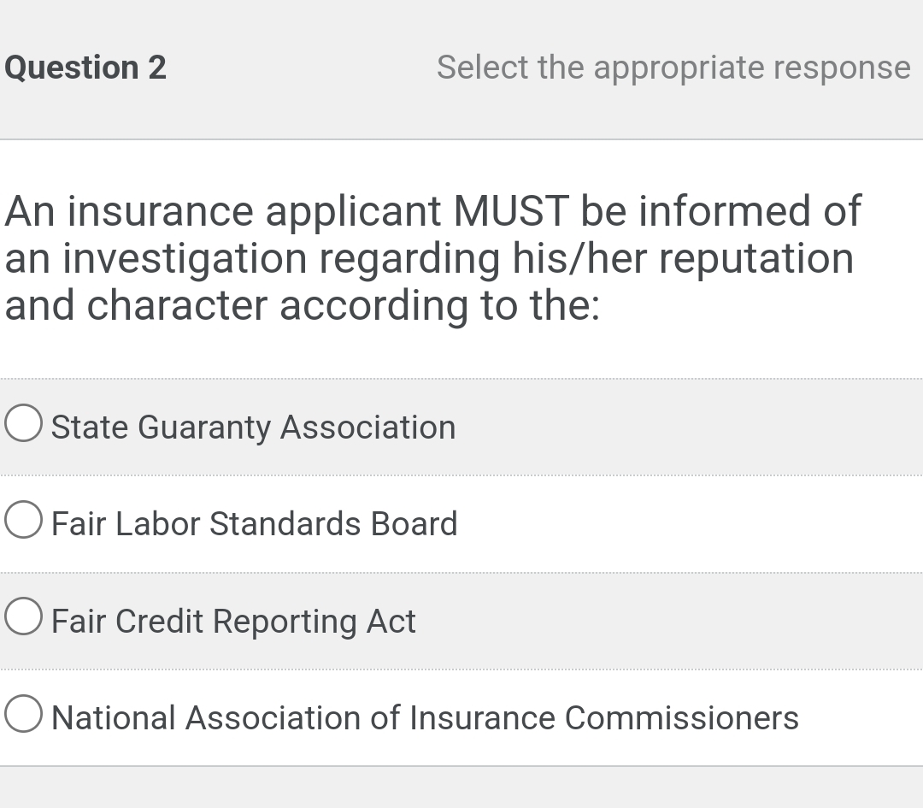The image size is (923, 808).
Task: Click the empty circle beside State Guaranty Association
Action: [x=23, y=422]
